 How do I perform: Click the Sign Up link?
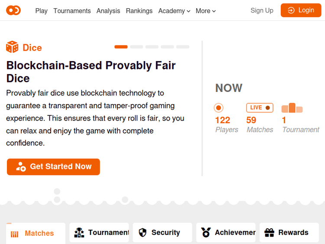pos(262,10)
